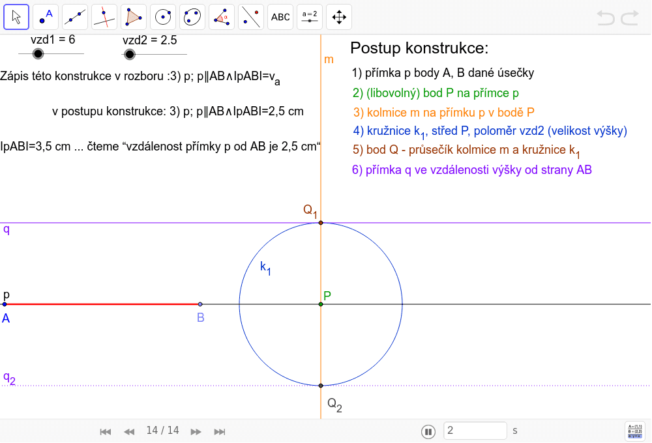Click the red segment AB
Screen dimensions: 652x443
102,304
